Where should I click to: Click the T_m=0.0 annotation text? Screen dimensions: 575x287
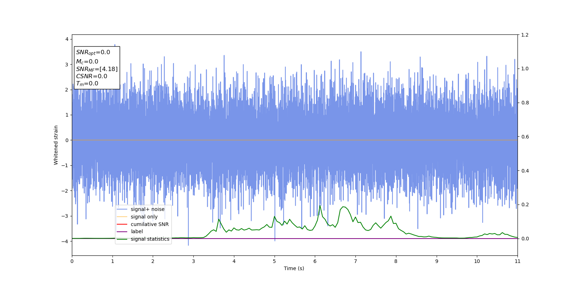[x=87, y=84]
